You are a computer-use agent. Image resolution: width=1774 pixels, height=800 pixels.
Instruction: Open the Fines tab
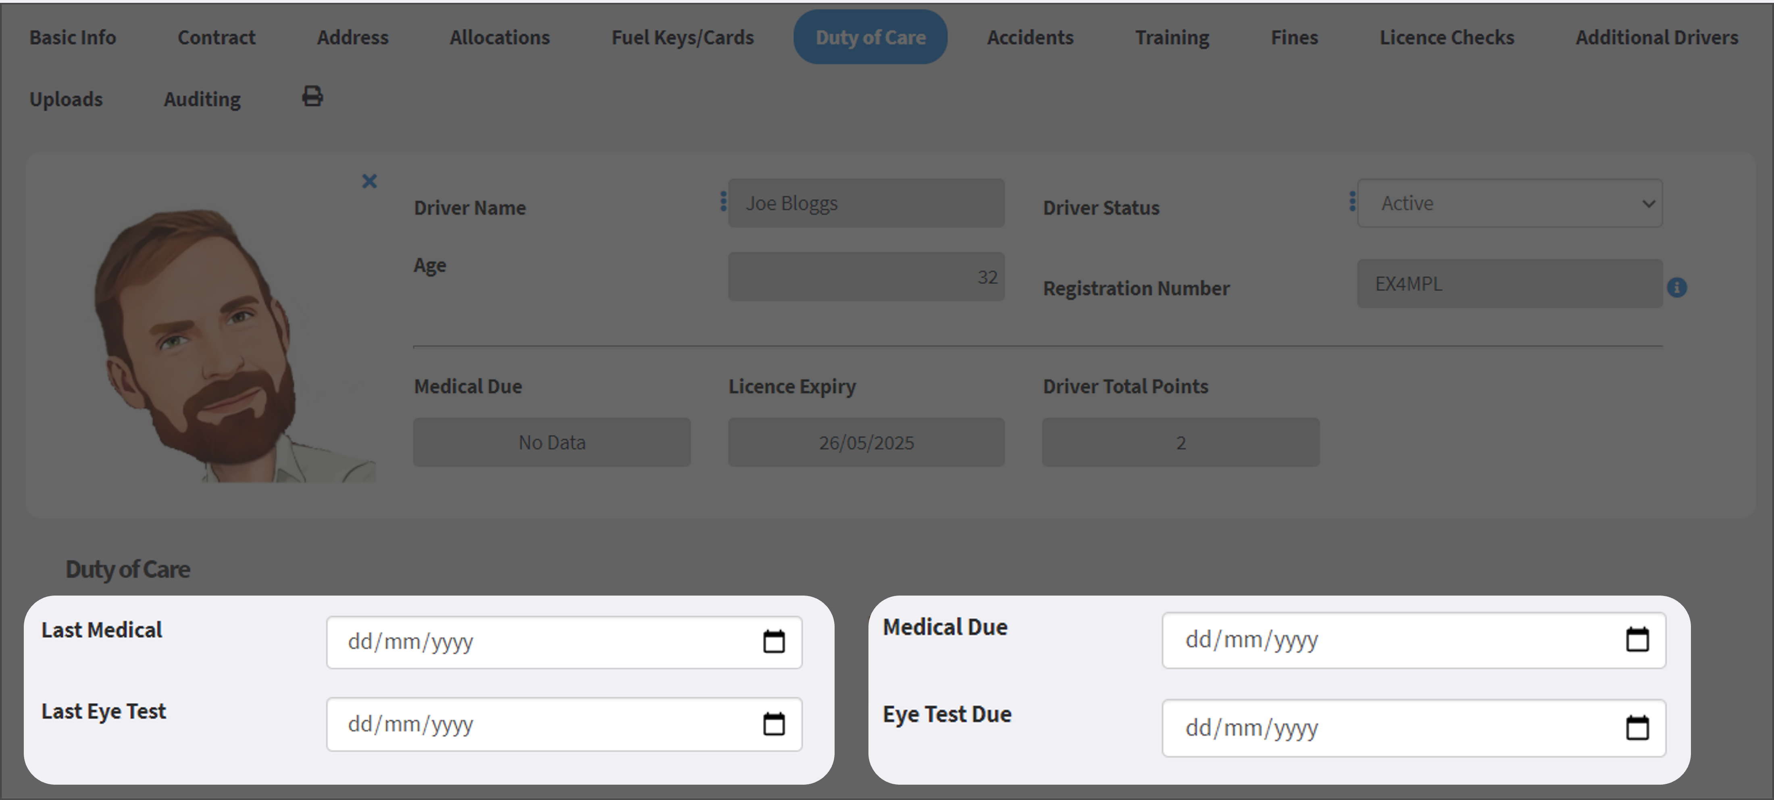tap(1294, 37)
